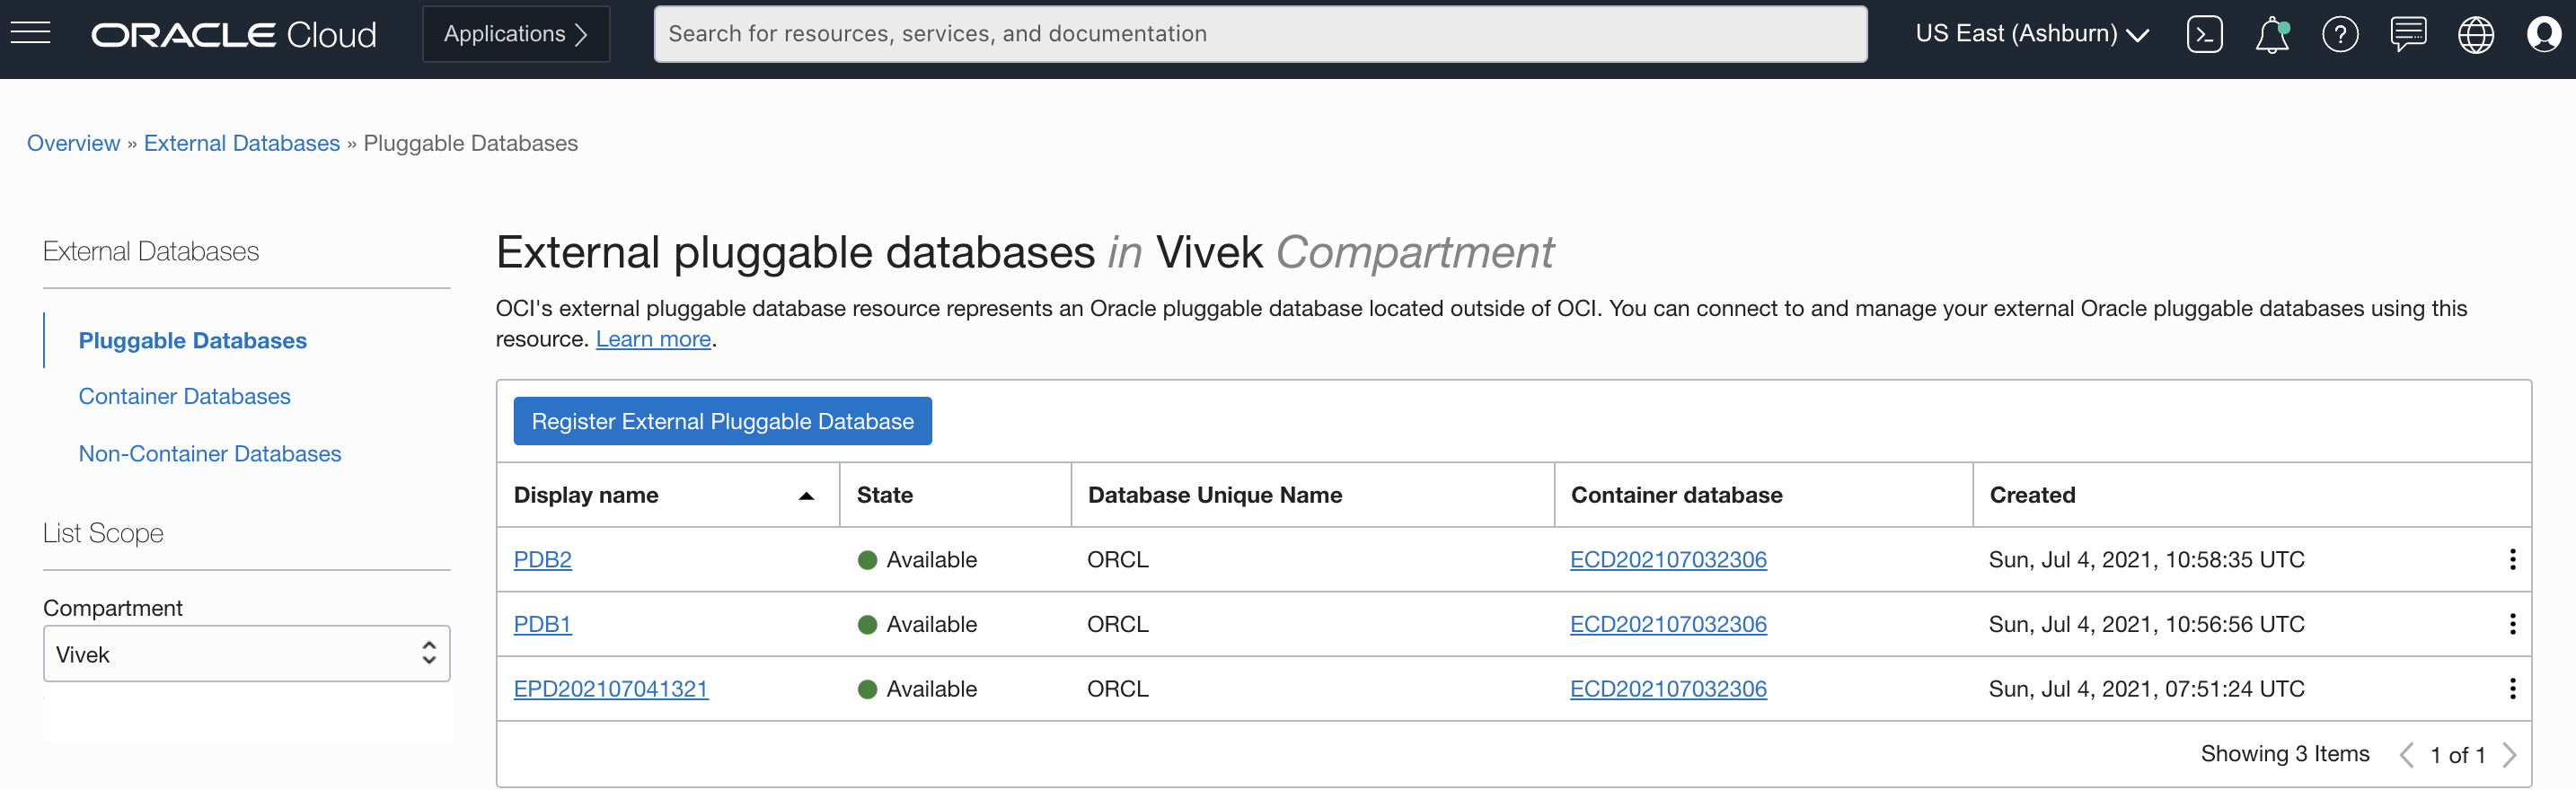Open the EPD202107041321 database link

tap(611, 688)
